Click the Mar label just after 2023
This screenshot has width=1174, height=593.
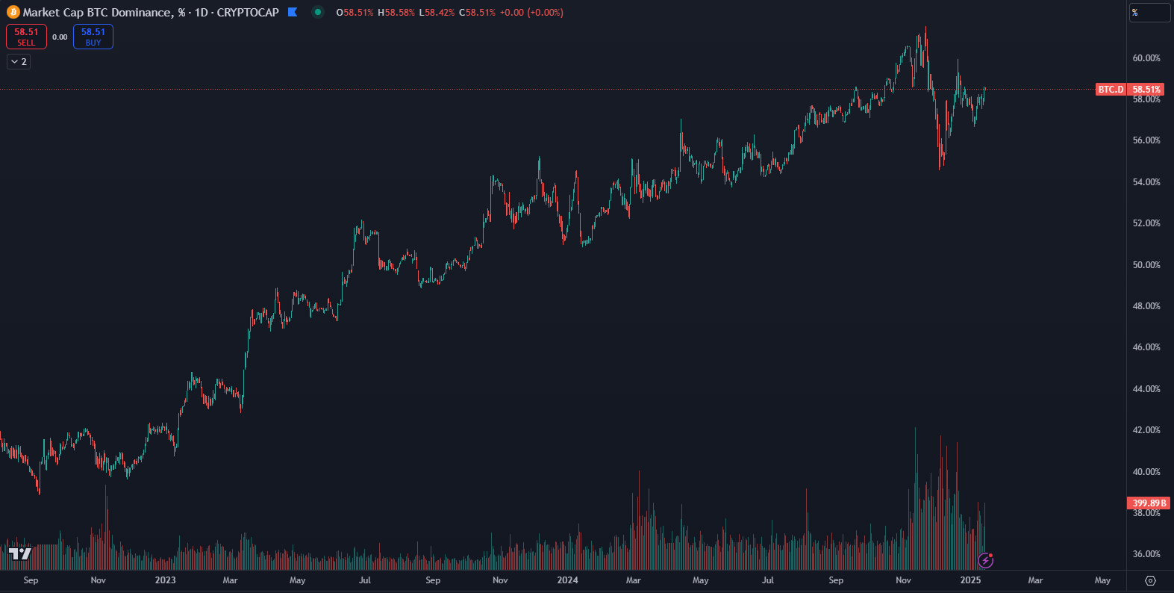point(230,580)
